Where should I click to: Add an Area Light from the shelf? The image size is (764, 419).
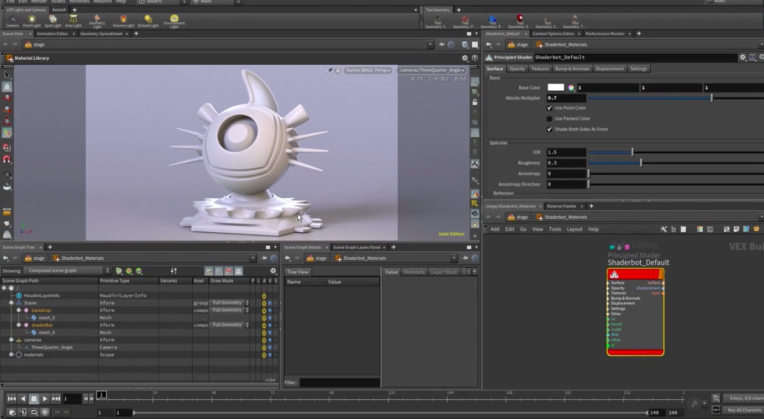(73, 21)
